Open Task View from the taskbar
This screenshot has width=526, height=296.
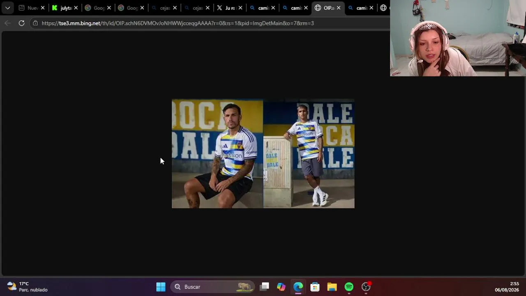coord(265,287)
